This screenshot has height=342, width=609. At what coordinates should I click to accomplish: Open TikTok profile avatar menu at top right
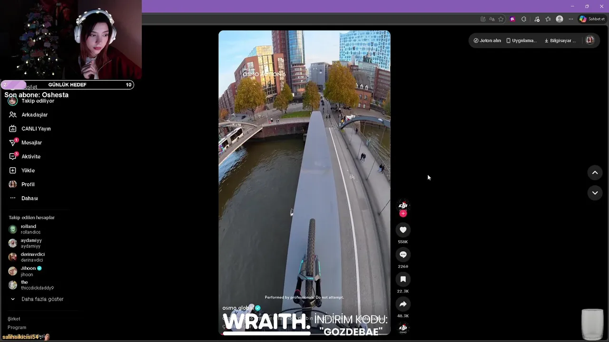coord(590,40)
